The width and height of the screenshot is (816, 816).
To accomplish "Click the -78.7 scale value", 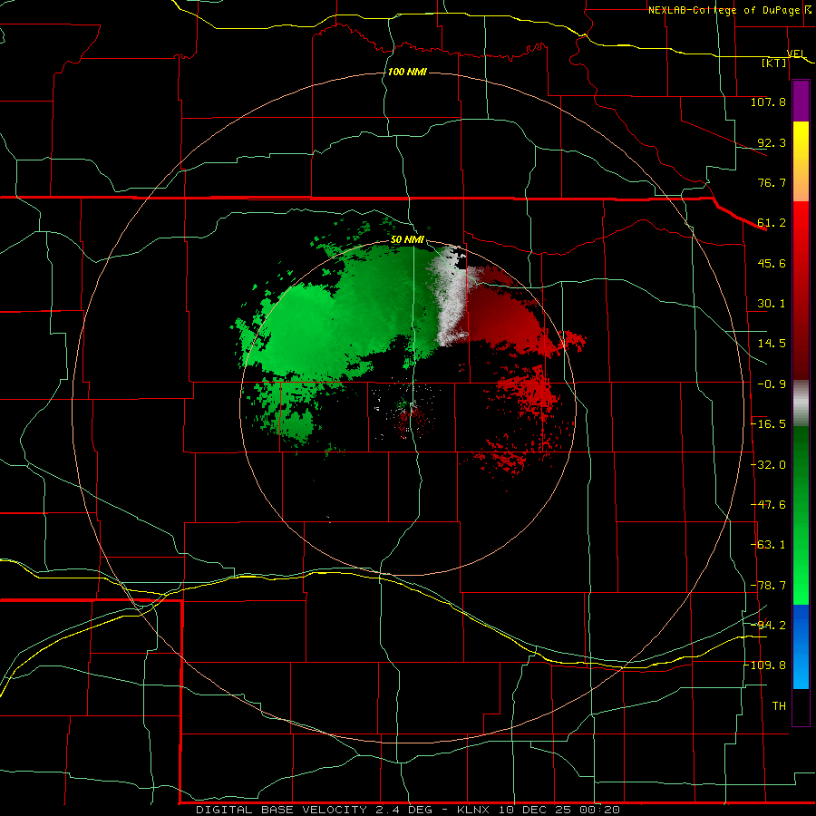I will (769, 586).
